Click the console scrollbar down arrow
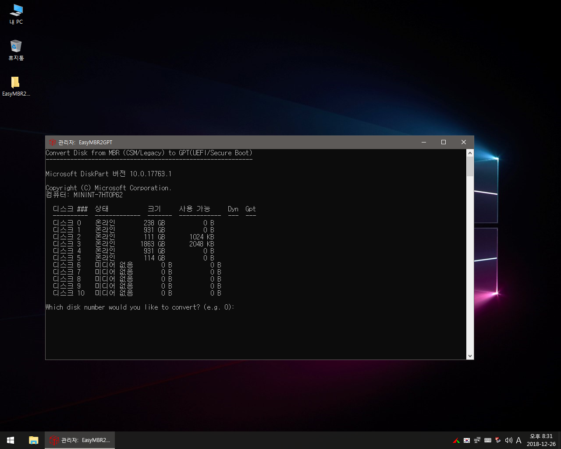This screenshot has width=561, height=449. 470,356
